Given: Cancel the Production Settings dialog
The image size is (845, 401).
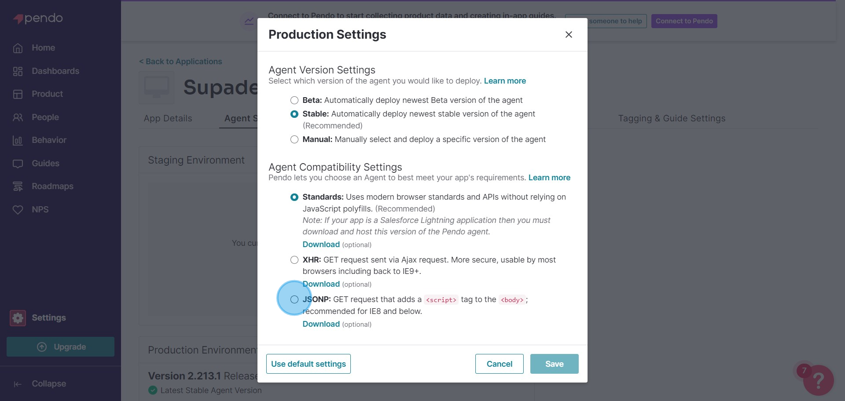Looking at the screenshot, I should tap(500, 364).
